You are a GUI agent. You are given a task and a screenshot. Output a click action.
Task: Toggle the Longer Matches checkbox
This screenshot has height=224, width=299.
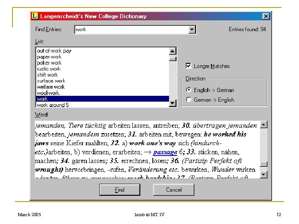(x=189, y=66)
